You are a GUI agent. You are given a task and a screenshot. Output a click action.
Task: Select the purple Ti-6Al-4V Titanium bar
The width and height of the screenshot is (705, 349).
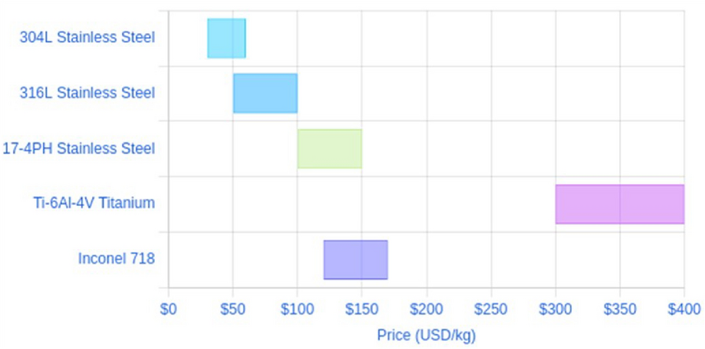(619, 204)
